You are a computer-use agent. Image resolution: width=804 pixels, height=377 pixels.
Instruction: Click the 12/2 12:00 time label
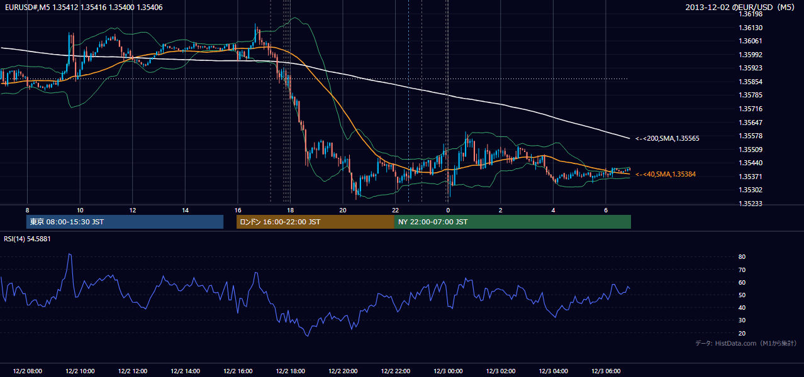tap(133, 371)
